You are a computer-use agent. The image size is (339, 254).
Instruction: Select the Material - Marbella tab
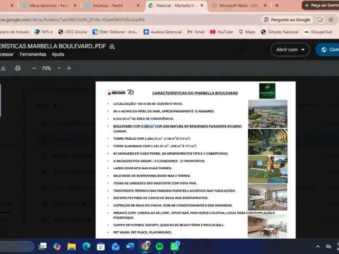click(x=174, y=6)
